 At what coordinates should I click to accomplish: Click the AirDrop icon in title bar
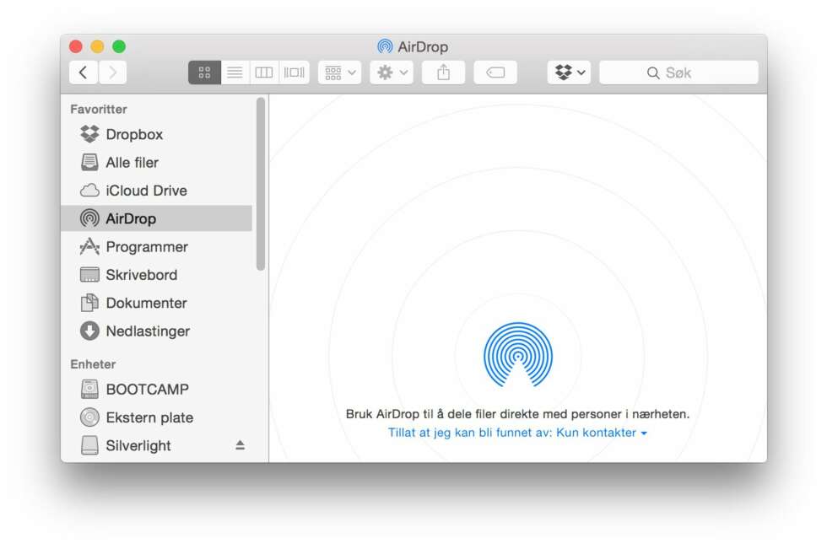pos(385,46)
